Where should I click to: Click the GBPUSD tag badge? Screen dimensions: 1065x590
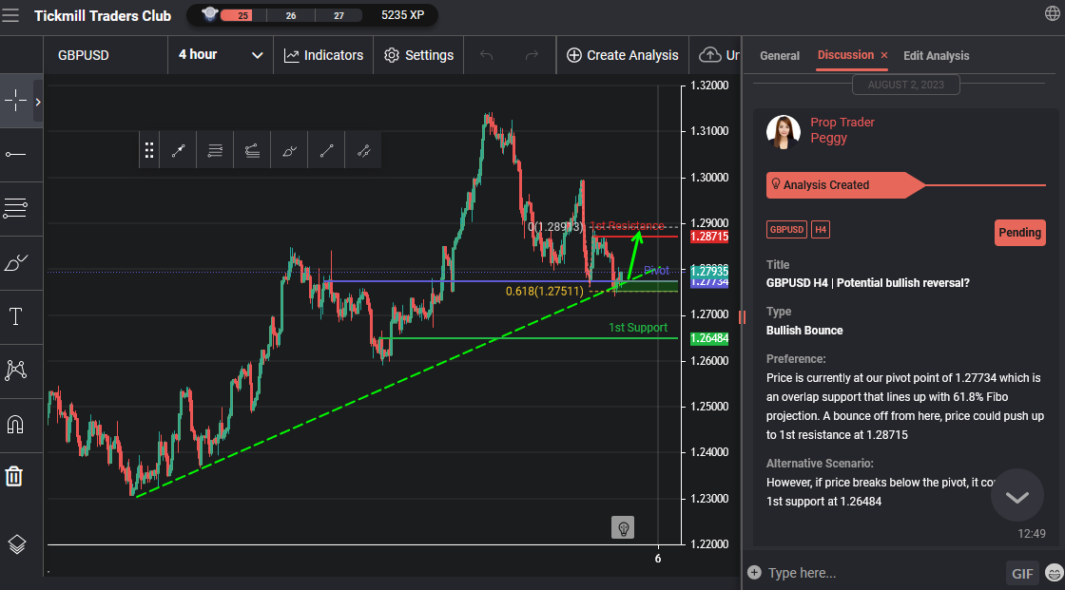[x=786, y=230]
